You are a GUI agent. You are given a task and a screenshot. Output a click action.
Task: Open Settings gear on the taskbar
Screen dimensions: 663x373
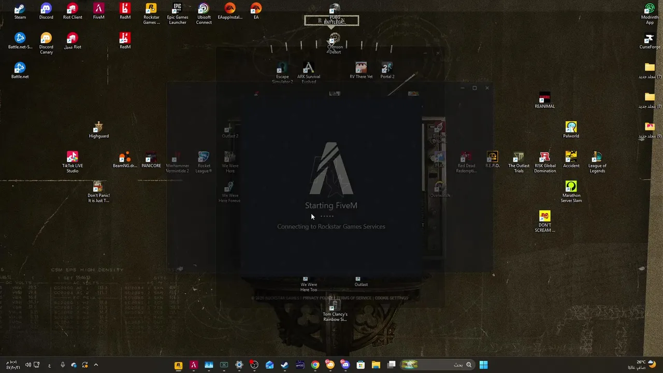coord(239,365)
